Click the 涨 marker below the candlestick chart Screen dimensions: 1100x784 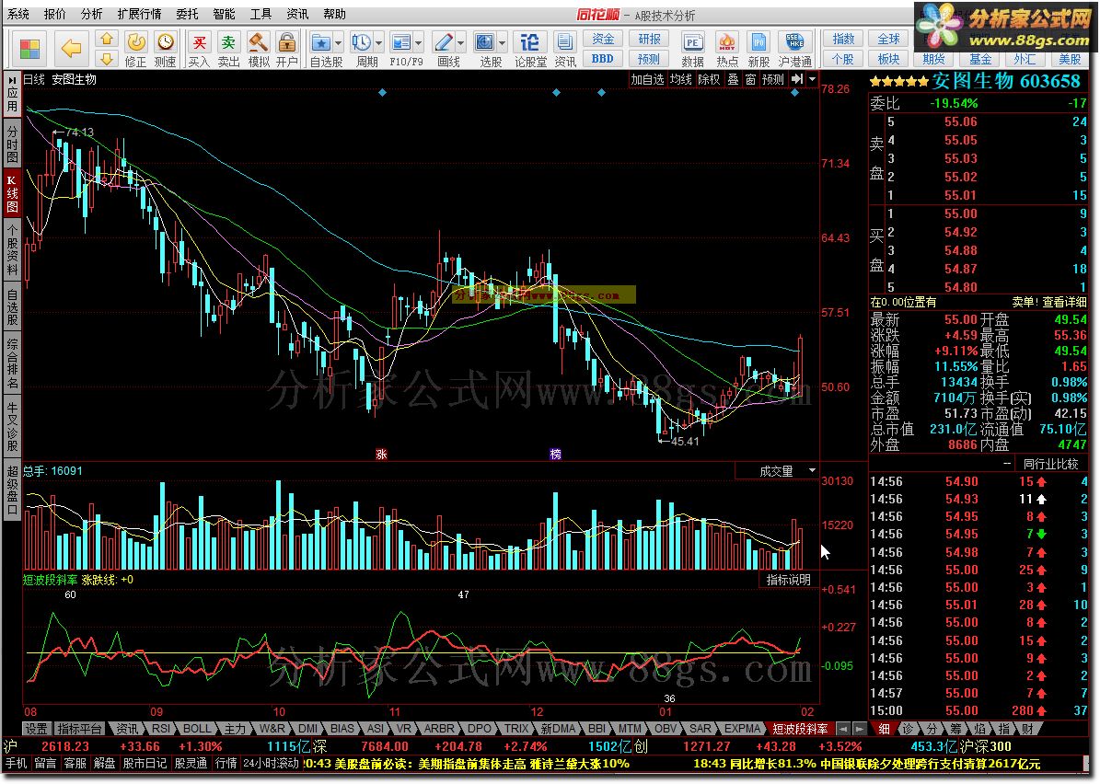tap(381, 455)
